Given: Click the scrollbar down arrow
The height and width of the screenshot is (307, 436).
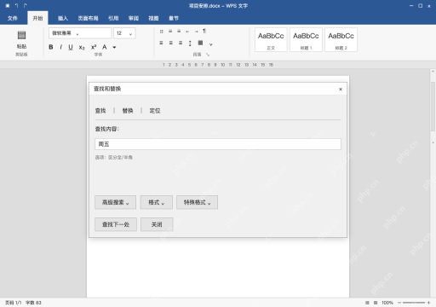Looking at the screenshot, I should tap(433, 142).
